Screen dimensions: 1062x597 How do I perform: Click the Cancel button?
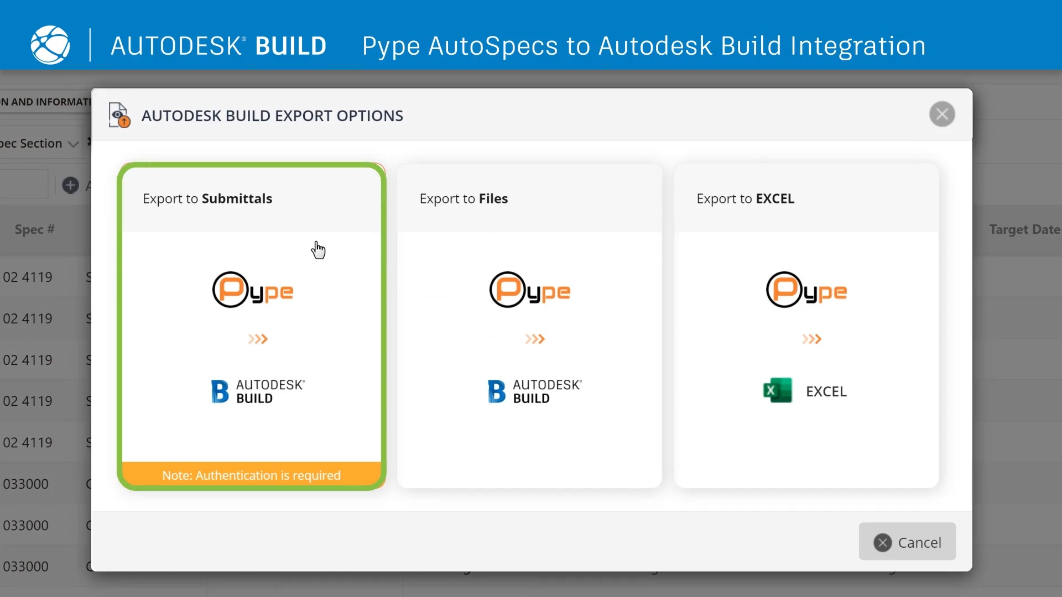pyautogui.click(x=907, y=542)
